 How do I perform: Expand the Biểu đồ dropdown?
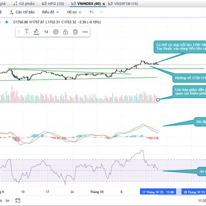pyautogui.click(x=50, y=12)
